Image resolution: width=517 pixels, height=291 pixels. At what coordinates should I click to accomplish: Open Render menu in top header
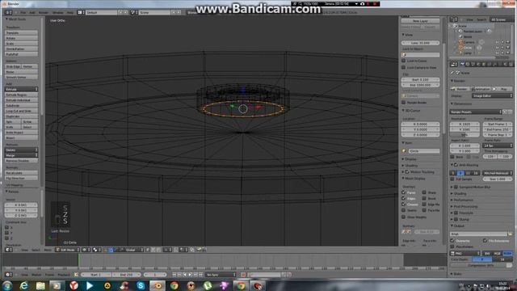coord(44,13)
